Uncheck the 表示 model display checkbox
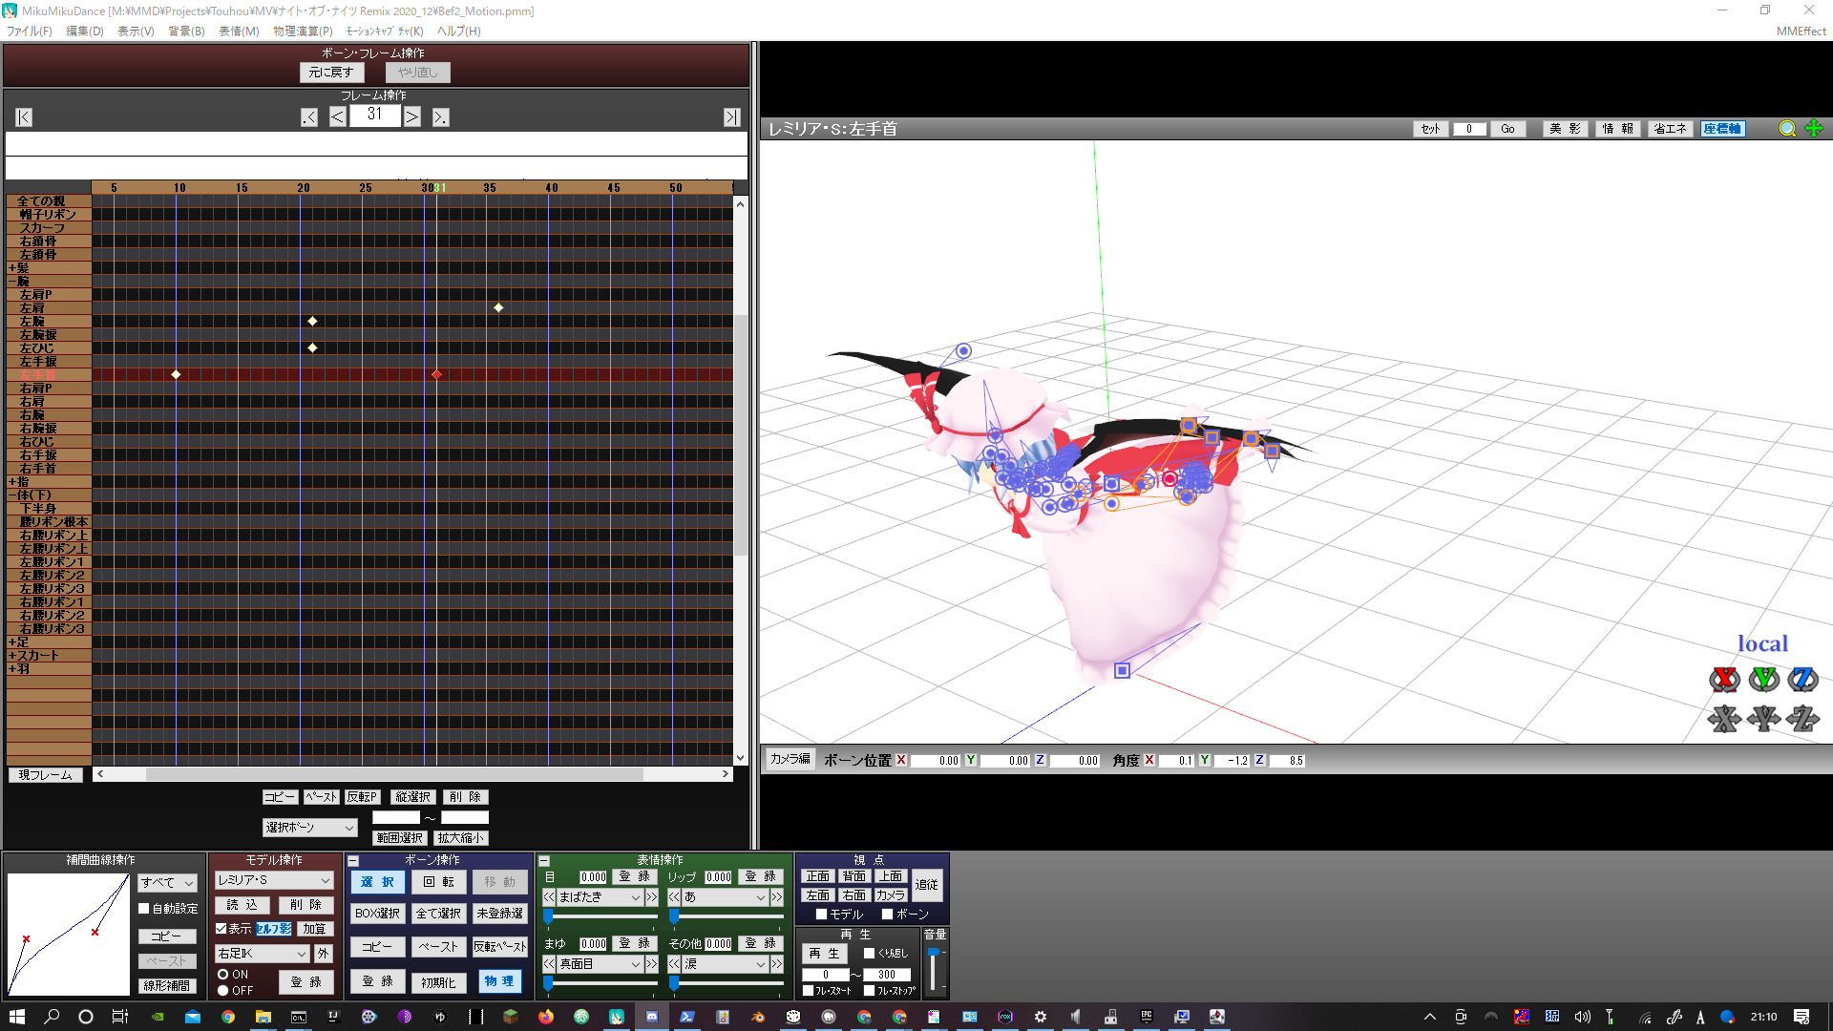 pyautogui.click(x=221, y=928)
